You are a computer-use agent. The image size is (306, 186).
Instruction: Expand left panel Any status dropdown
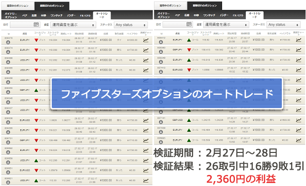131,25
